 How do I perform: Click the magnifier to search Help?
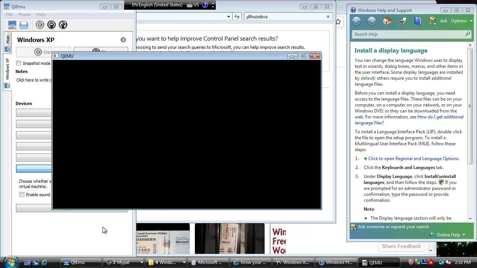coord(468,34)
